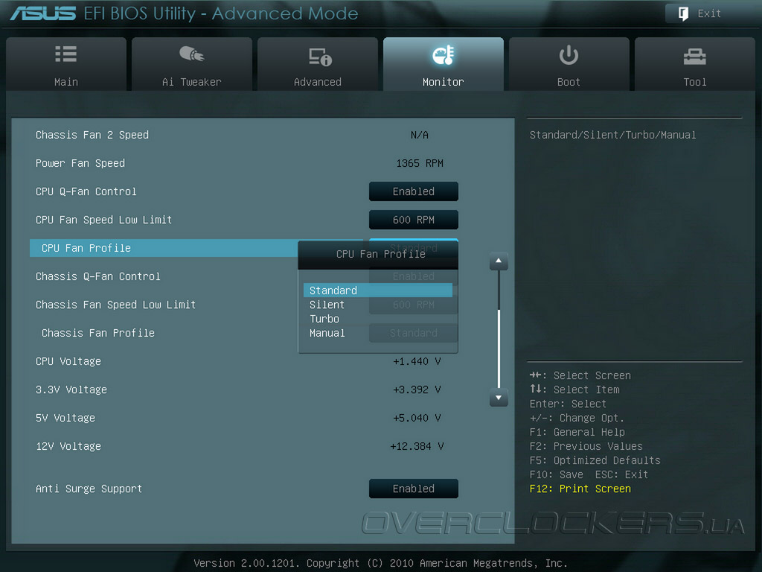Click the ASUS EFI BIOS Utility title
The width and height of the screenshot is (762, 572).
pos(185,13)
